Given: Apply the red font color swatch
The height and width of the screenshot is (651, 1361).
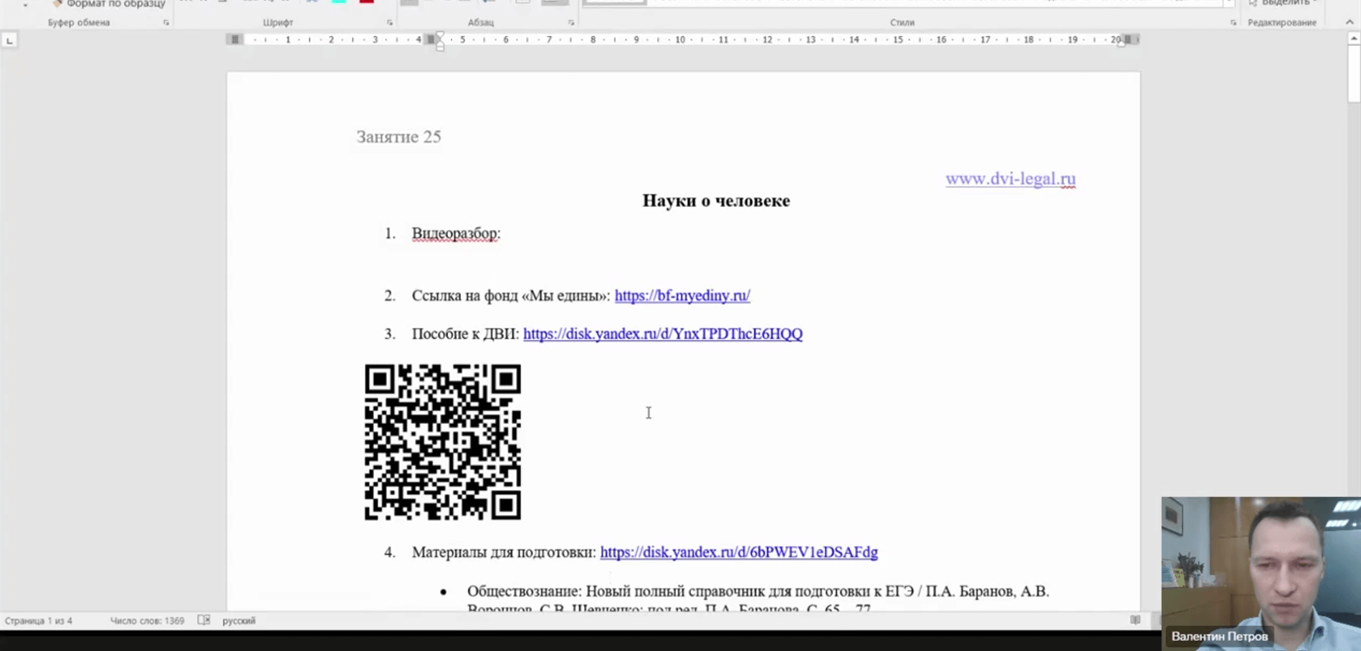Looking at the screenshot, I should (x=366, y=2).
